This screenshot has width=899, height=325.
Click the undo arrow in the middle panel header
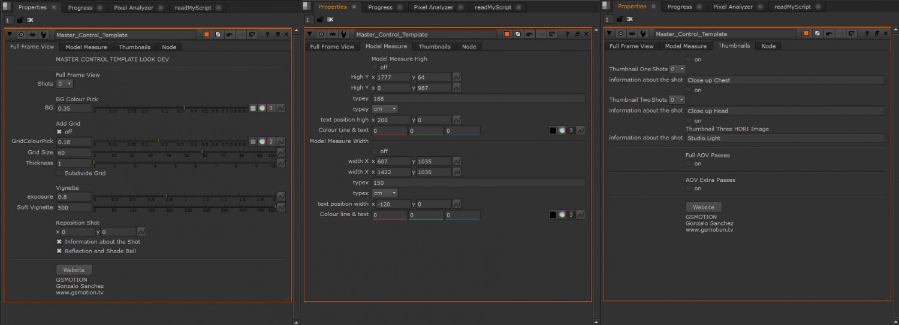coord(529,34)
